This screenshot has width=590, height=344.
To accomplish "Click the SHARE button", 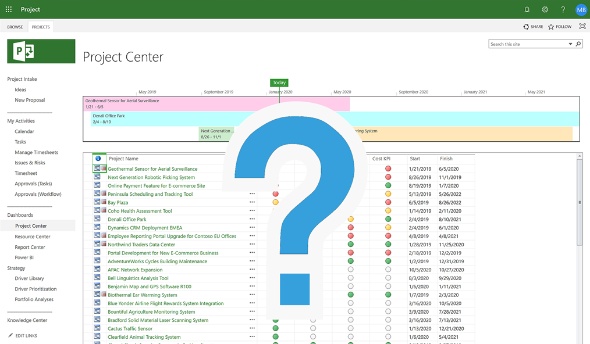I will point(533,27).
